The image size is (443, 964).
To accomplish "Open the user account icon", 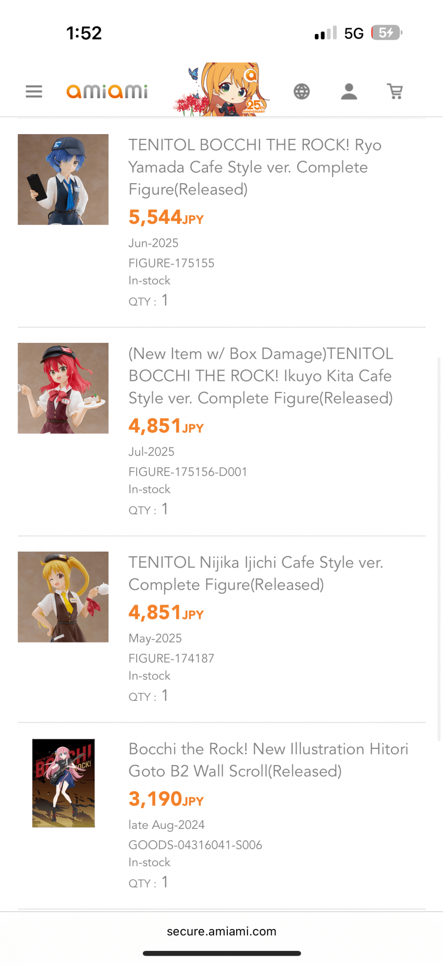I will [349, 91].
